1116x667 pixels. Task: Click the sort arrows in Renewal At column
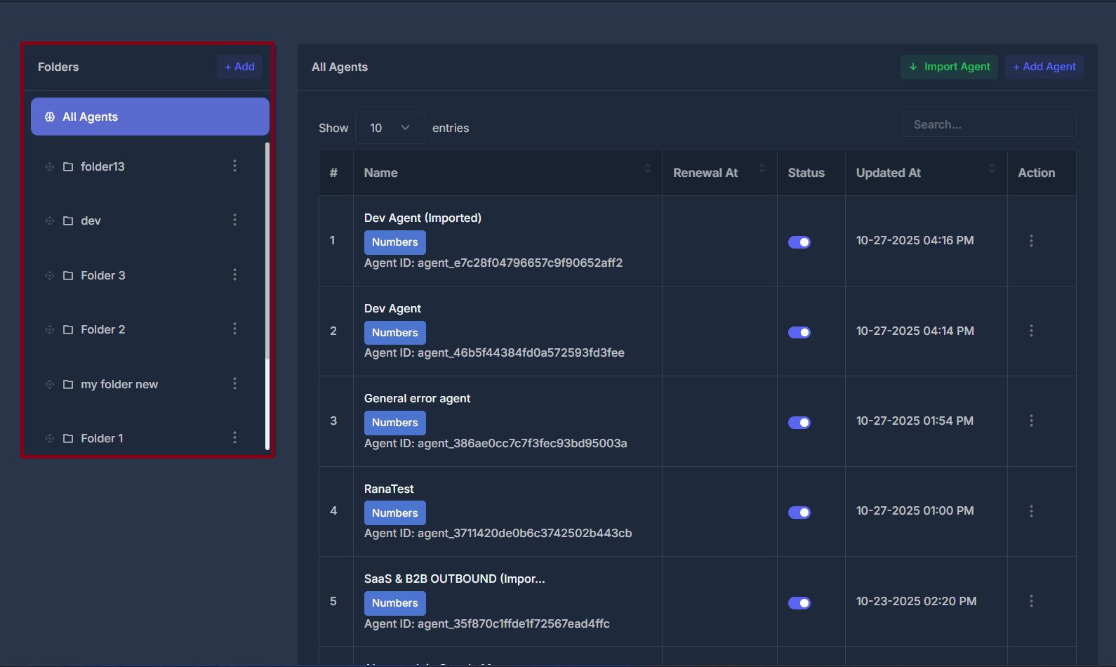coord(762,169)
